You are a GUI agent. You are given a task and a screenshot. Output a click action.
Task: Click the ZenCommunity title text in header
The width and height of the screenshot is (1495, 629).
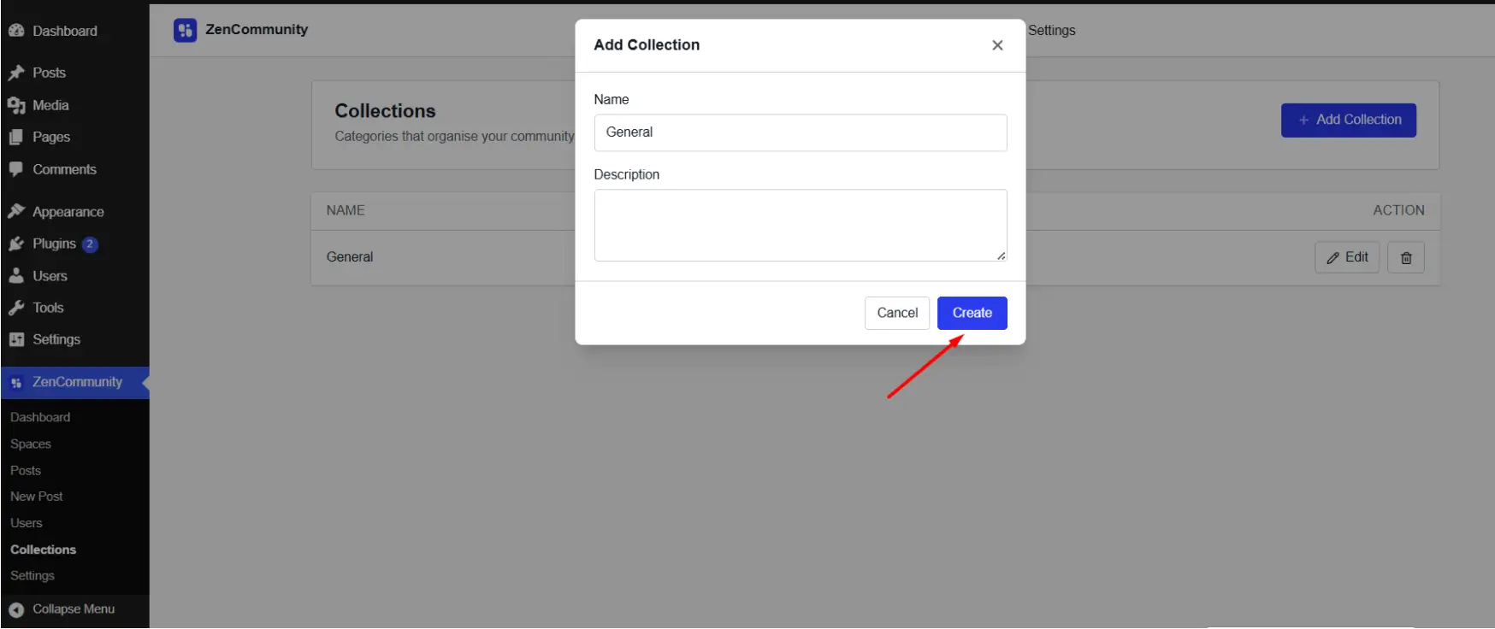[257, 30]
